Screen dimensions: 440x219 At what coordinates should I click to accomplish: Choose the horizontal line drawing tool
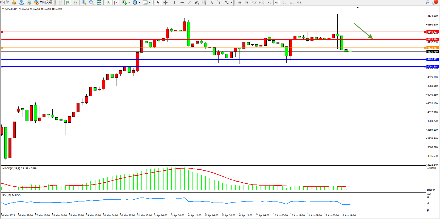[x=182, y=3]
